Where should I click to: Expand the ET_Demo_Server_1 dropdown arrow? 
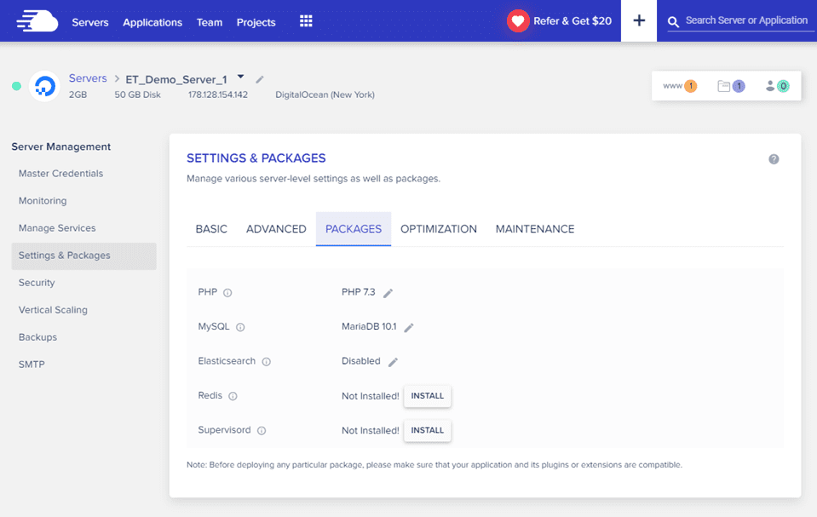239,75
